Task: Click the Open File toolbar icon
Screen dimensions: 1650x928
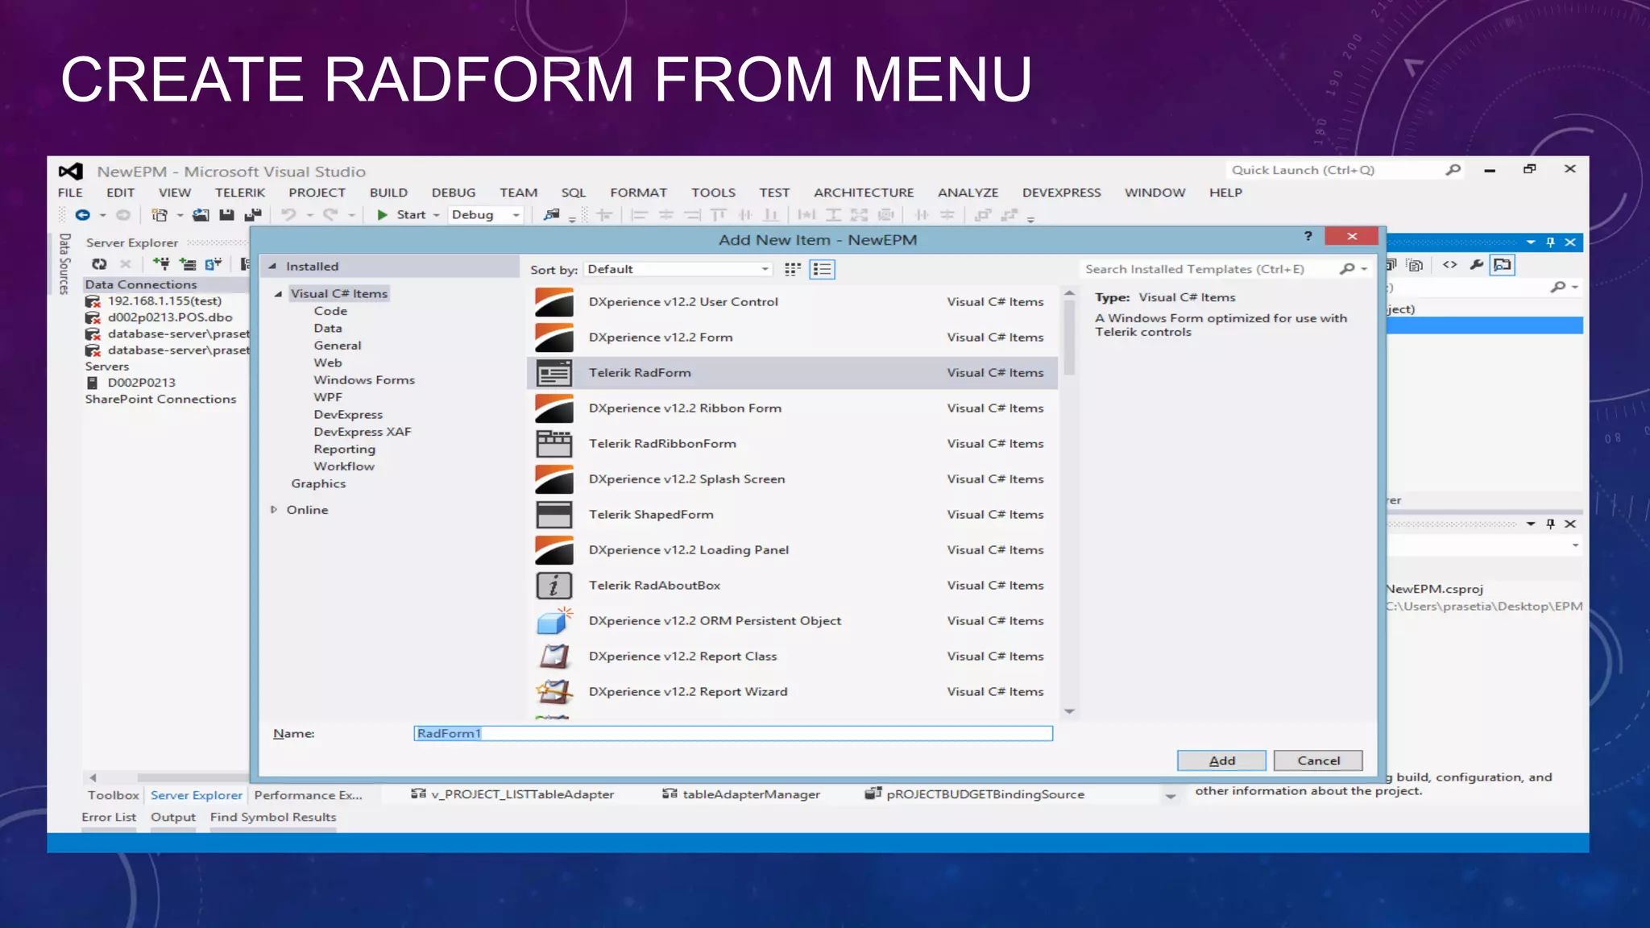Action: (x=201, y=215)
